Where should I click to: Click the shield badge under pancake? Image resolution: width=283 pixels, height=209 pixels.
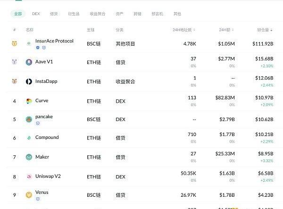click(38, 123)
